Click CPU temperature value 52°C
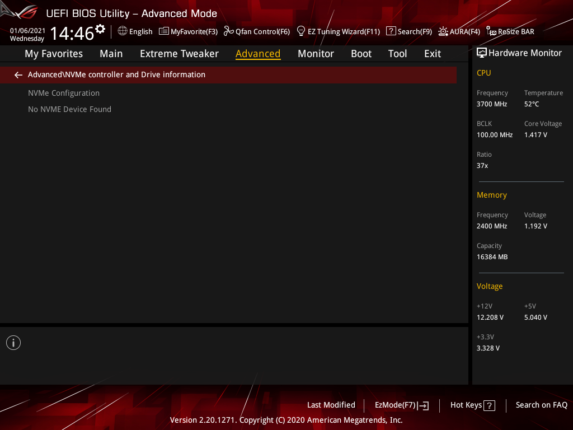The width and height of the screenshot is (573, 430). point(532,104)
